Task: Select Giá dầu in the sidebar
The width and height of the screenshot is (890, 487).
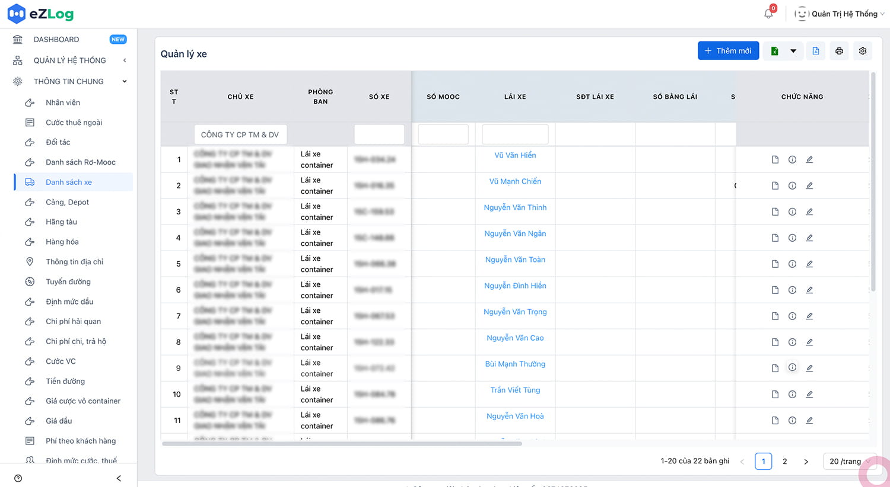Action: click(x=59, y=421)
